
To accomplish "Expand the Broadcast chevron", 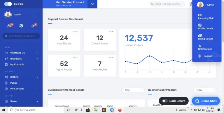I will 37,59.
